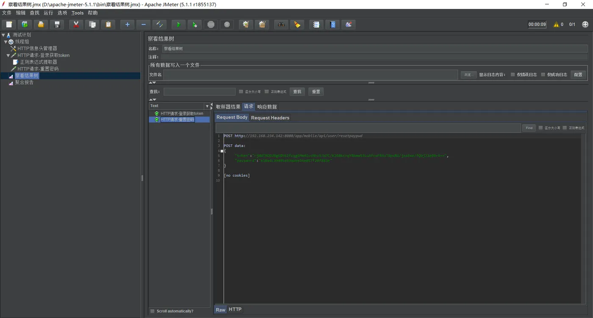Click the split arrows under 文件名
Image resolution: width=593 pixels, height=318 pixels.
click(x=152, y=83)
